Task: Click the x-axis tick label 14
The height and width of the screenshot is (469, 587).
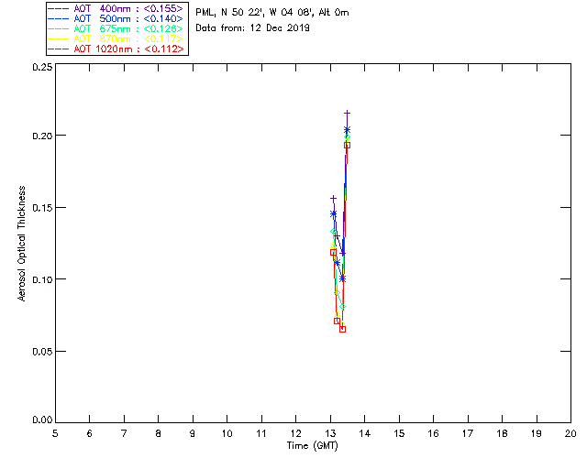Action: (x=365, y=433)
